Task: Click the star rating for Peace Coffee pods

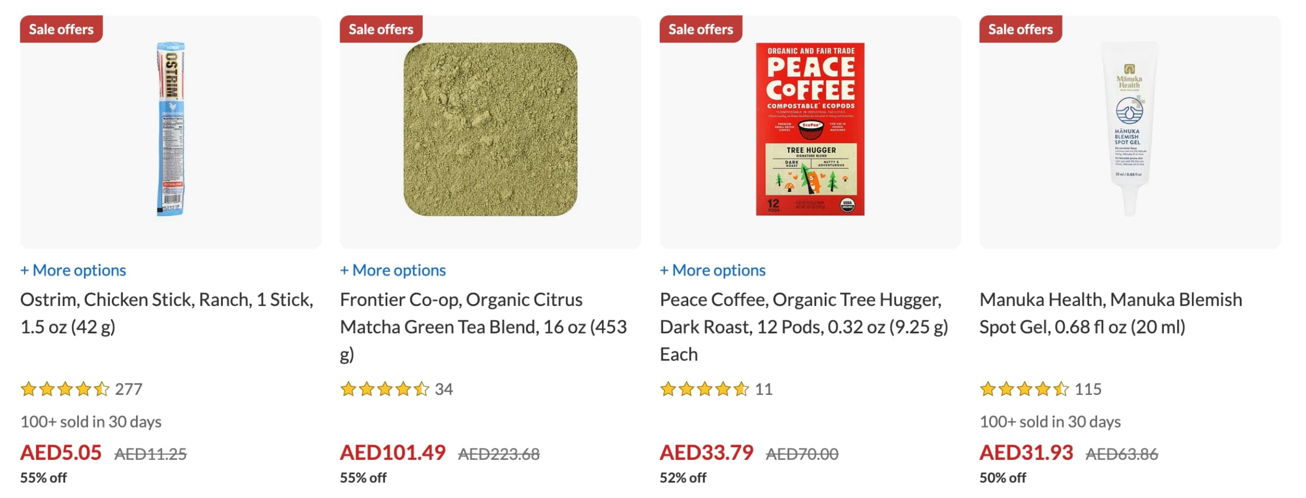Action: pyautogui.click(x=705, y=389)
